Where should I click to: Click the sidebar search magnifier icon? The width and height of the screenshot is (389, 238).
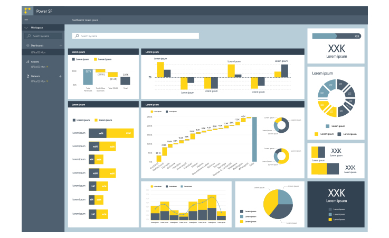(29, 36)
